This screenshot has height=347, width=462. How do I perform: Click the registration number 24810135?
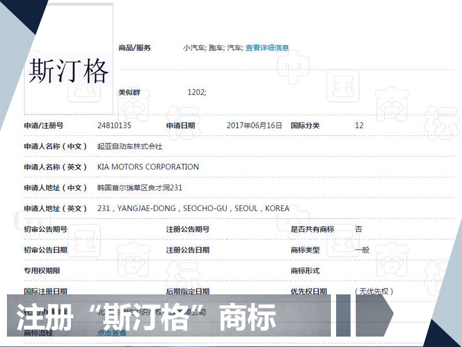(114, 125)
